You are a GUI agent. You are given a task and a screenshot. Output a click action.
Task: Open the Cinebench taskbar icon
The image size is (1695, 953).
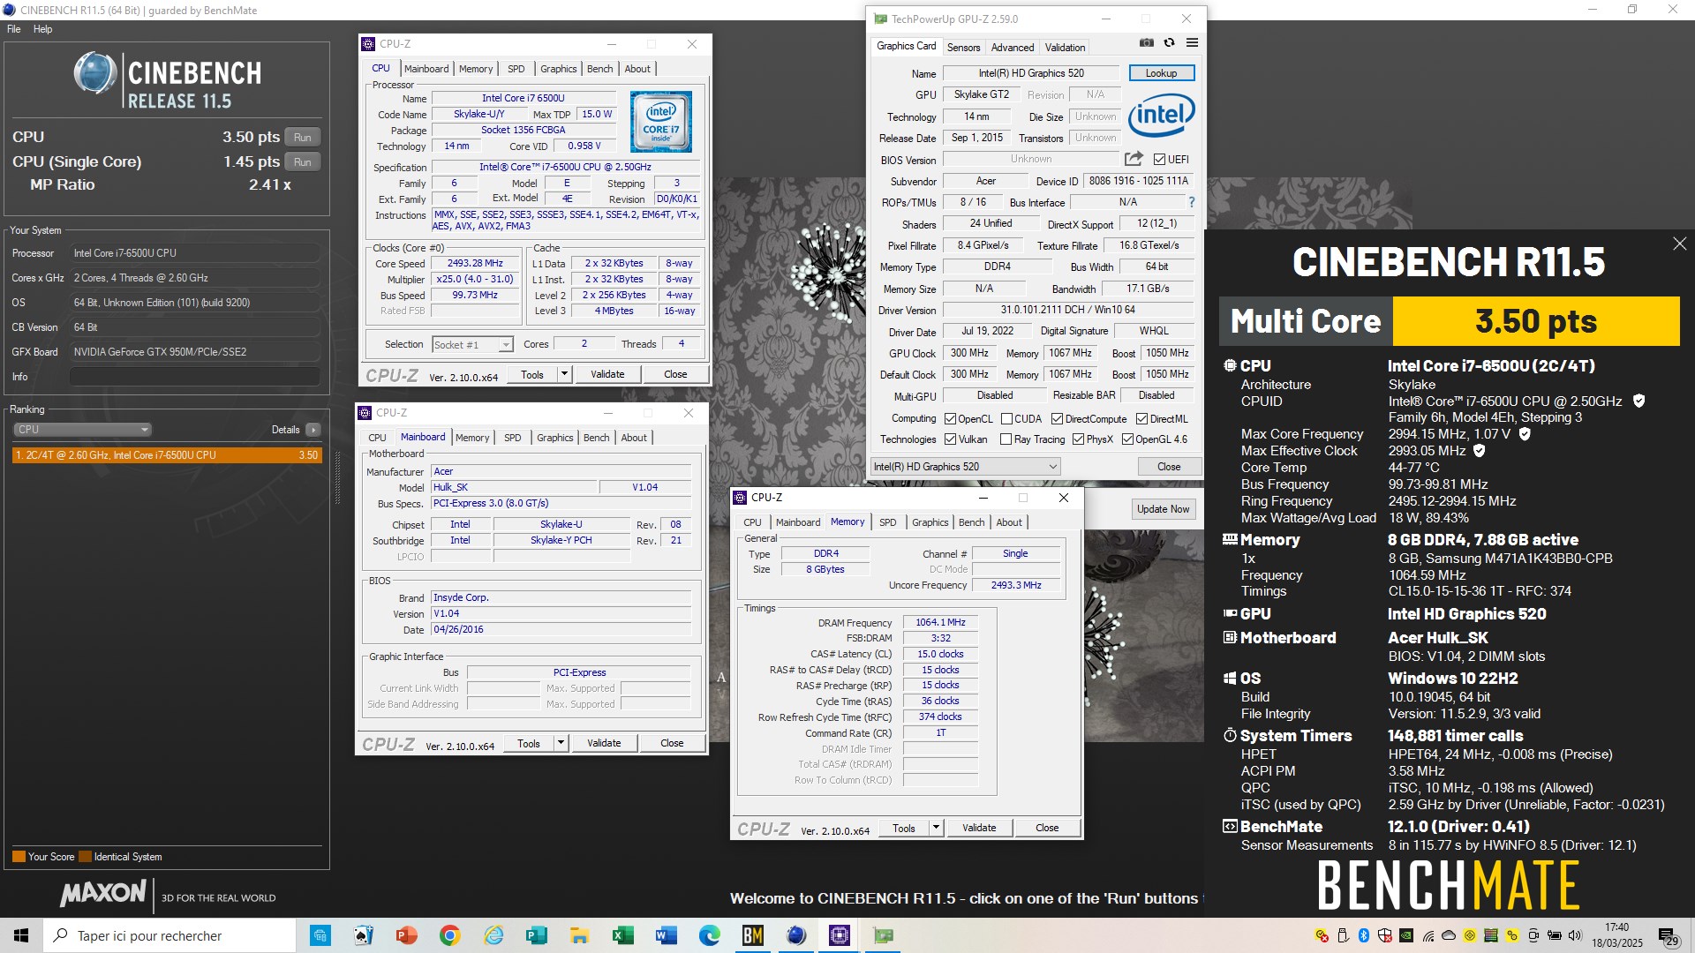point(796,935)
